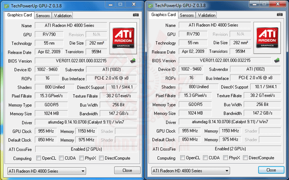This screenshot has height=180, width=289.
Task: Select Graphics Card tab in left window
Action: coord(19,15)
